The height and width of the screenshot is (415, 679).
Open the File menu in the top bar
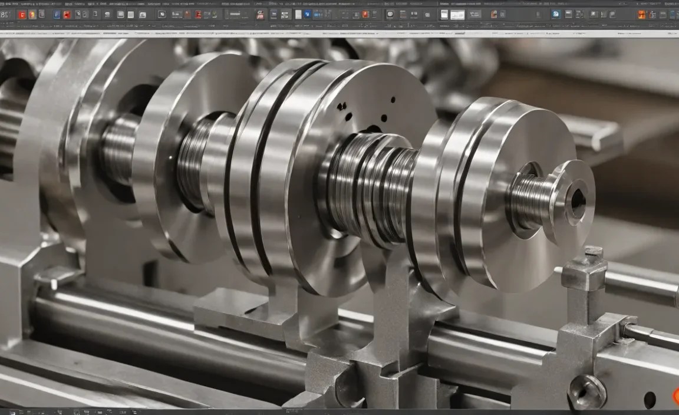pos(9,3)
